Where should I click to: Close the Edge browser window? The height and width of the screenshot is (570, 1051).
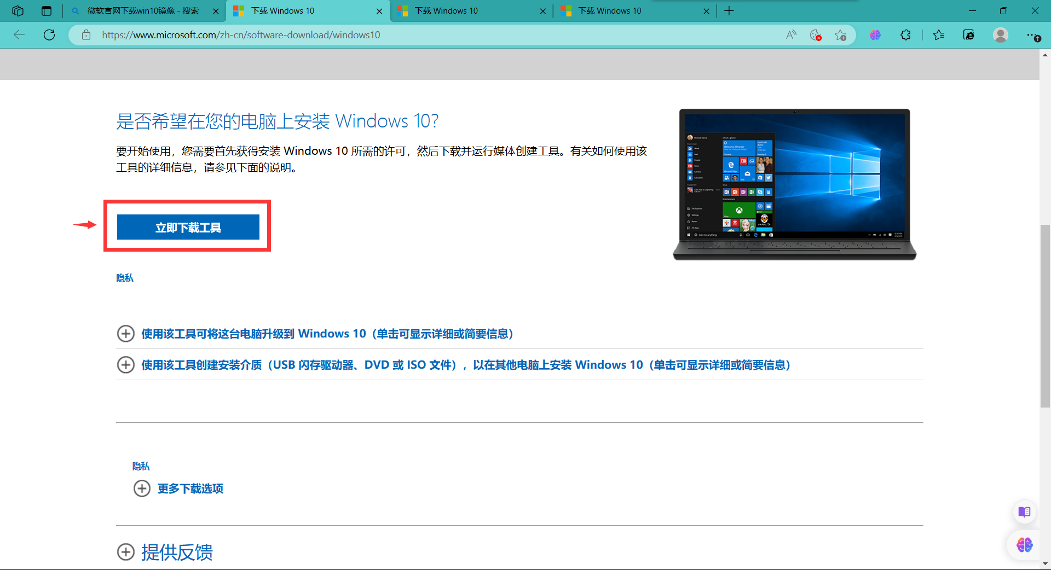coord(1035,11)
